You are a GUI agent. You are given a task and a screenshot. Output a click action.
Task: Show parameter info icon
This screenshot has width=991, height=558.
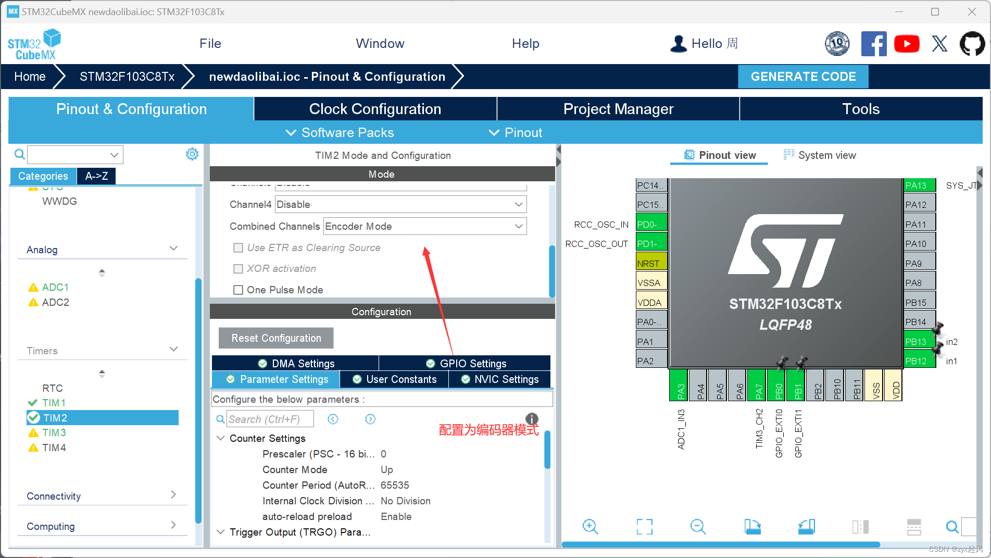tap(532, 419)
